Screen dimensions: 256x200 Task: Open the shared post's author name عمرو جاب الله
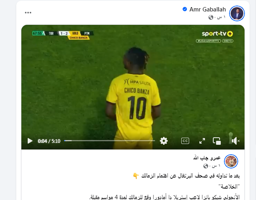207,158
